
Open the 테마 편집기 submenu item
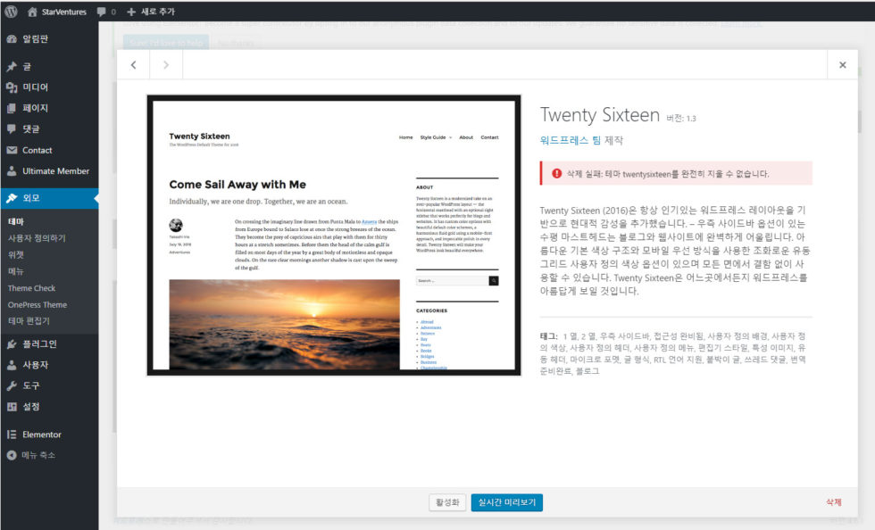pos(29,321)
